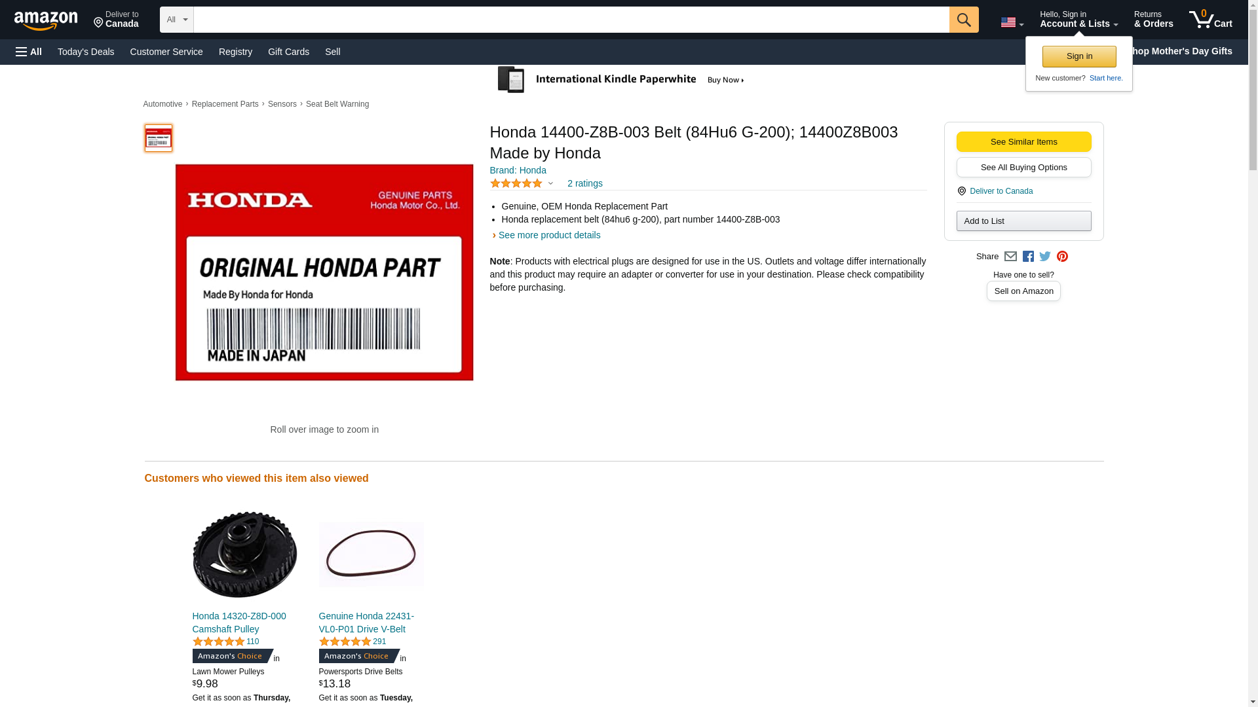The height and width of the screenshot is (707, 1258).
Task: Open the country flag language dropdown
Action: (1012, 22)
